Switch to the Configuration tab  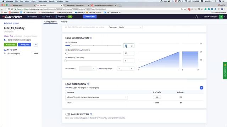click(50, 22)
